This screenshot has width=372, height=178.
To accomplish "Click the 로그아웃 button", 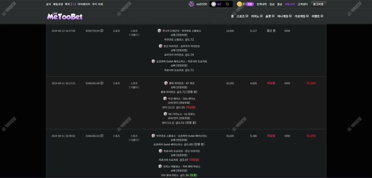I will (x=319, y=4).
